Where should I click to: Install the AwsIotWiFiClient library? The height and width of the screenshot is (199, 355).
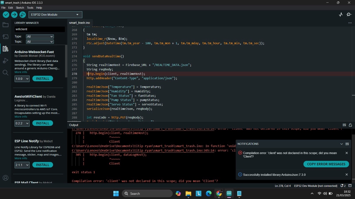click(43, 123)
